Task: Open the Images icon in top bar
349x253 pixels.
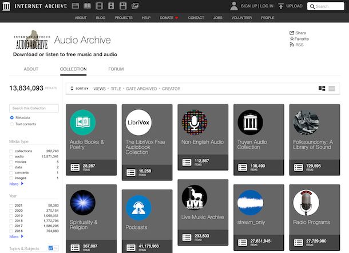Action: pyautogui.click(x=135, y=6)
